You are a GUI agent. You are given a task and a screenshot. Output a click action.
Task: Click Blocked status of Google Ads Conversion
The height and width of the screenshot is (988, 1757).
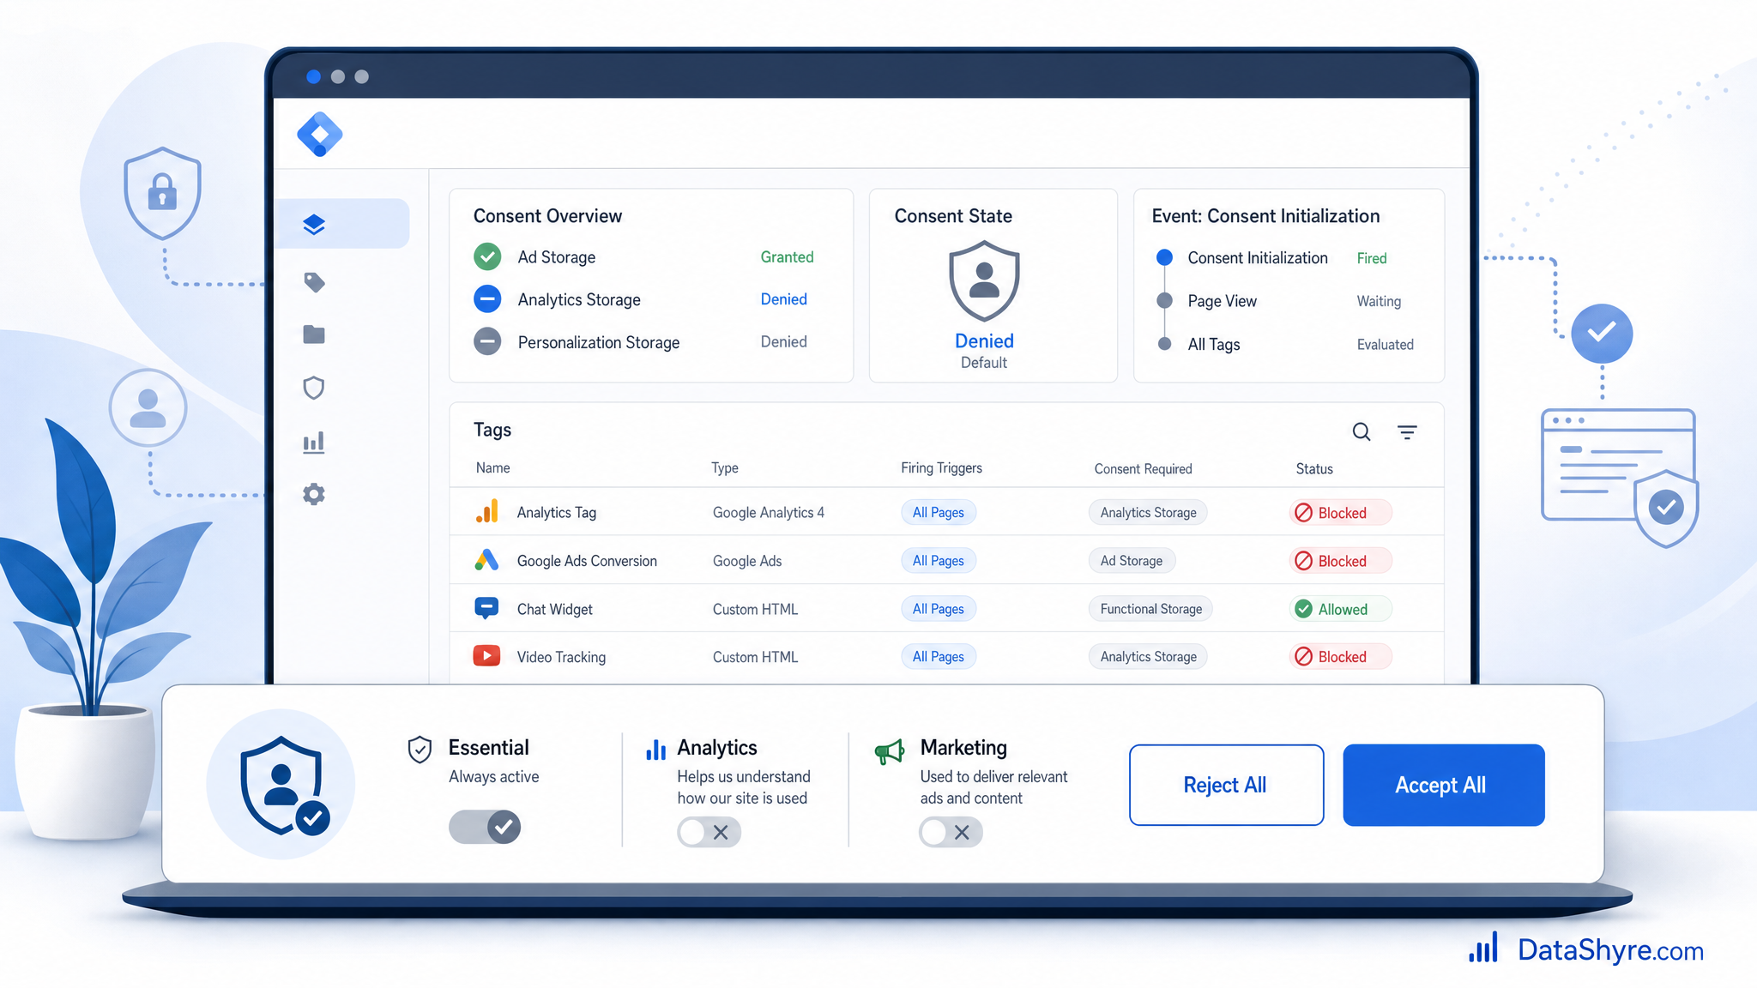1341,560
